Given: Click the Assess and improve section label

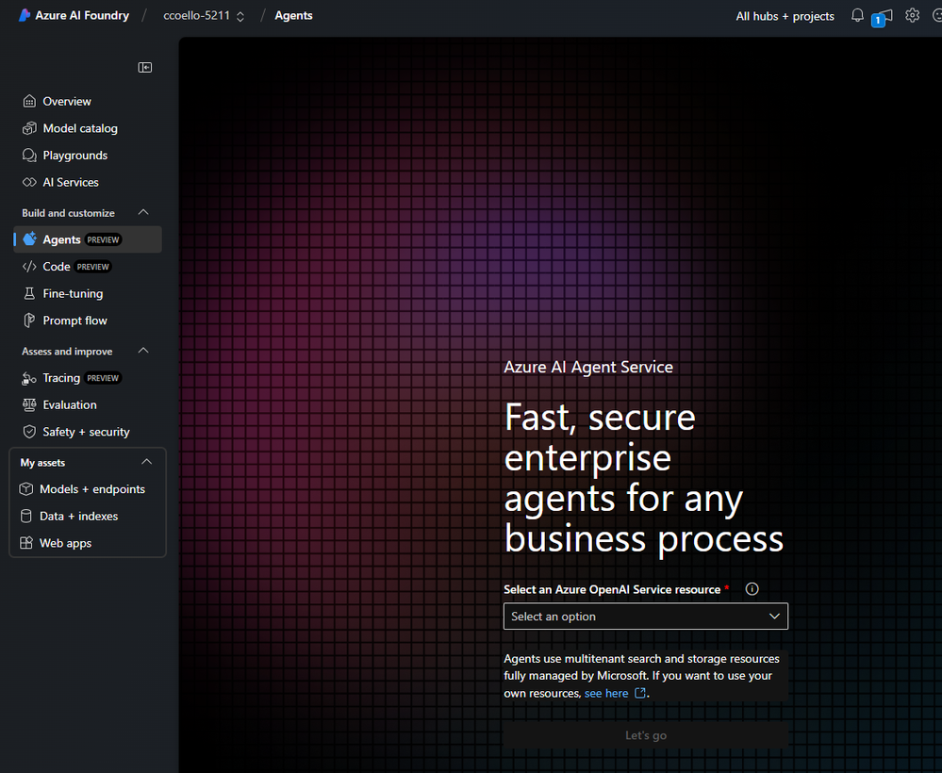Looking at the screenshot, I should (67, 352).
